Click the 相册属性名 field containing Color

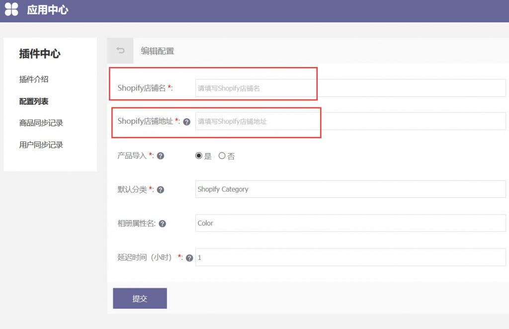(350, 223)
